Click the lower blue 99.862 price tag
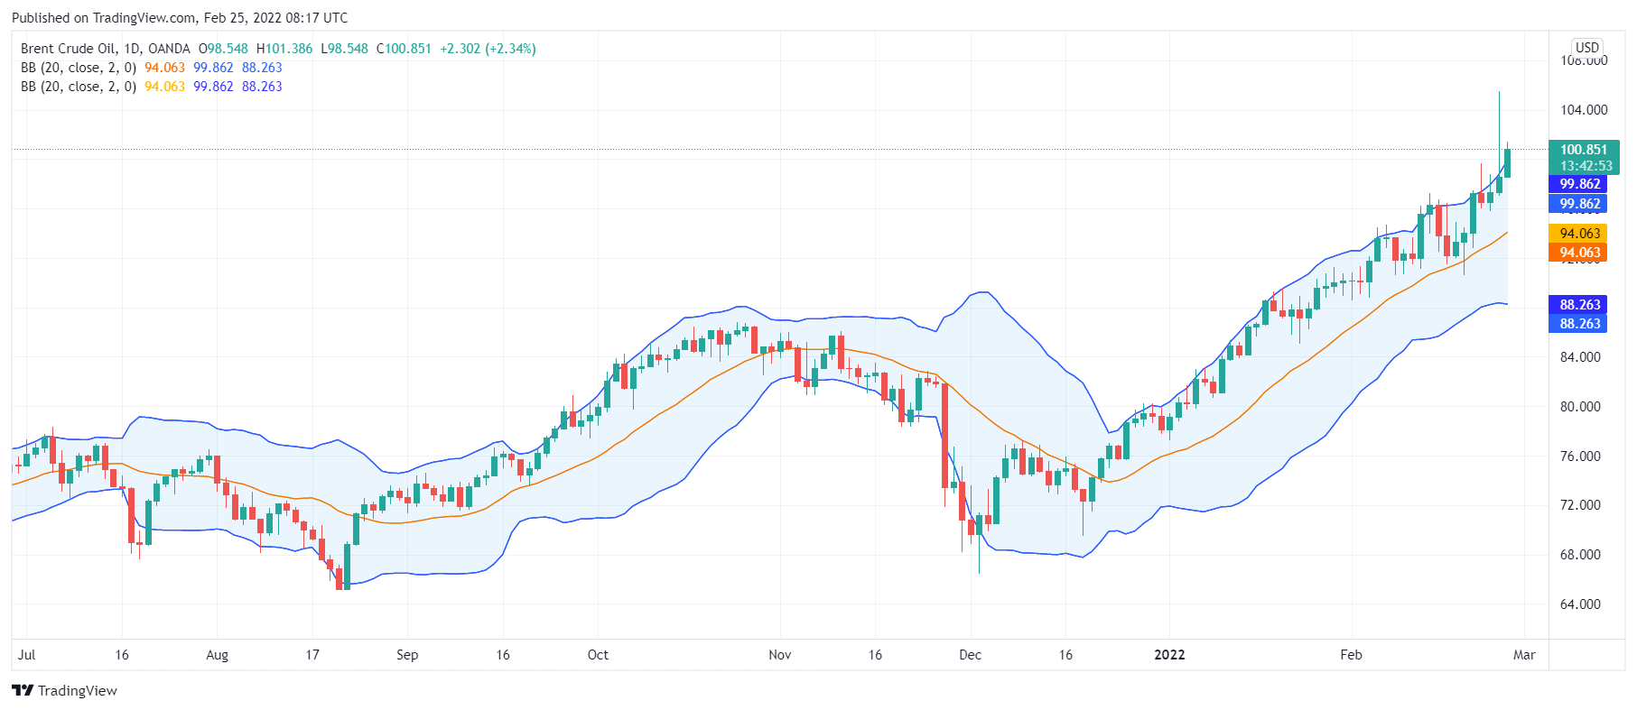1637x710 pixels. (x=1578, y=204)
